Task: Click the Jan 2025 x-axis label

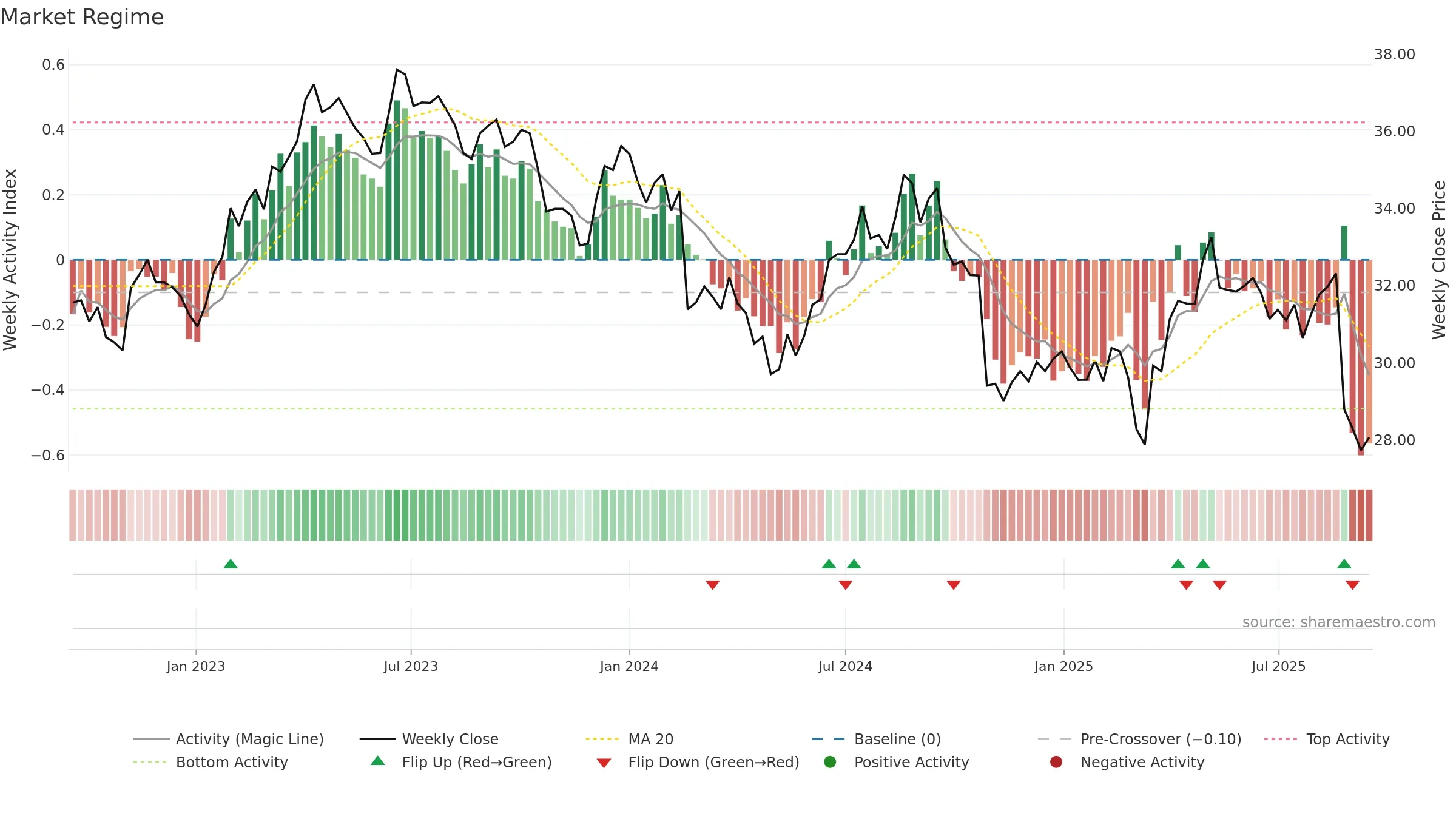Action: (x=1063, y=667)
